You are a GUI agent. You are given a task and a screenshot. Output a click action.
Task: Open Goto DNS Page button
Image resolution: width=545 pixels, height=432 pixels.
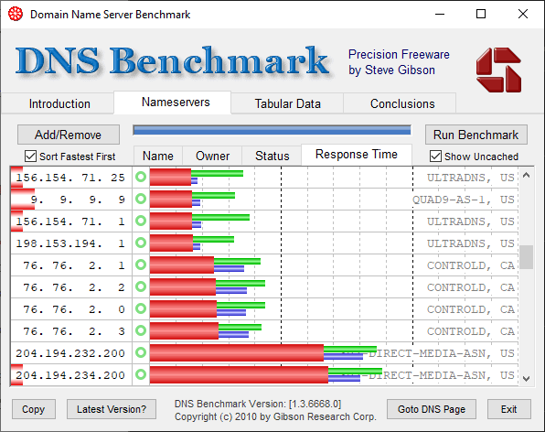(432, 409)
